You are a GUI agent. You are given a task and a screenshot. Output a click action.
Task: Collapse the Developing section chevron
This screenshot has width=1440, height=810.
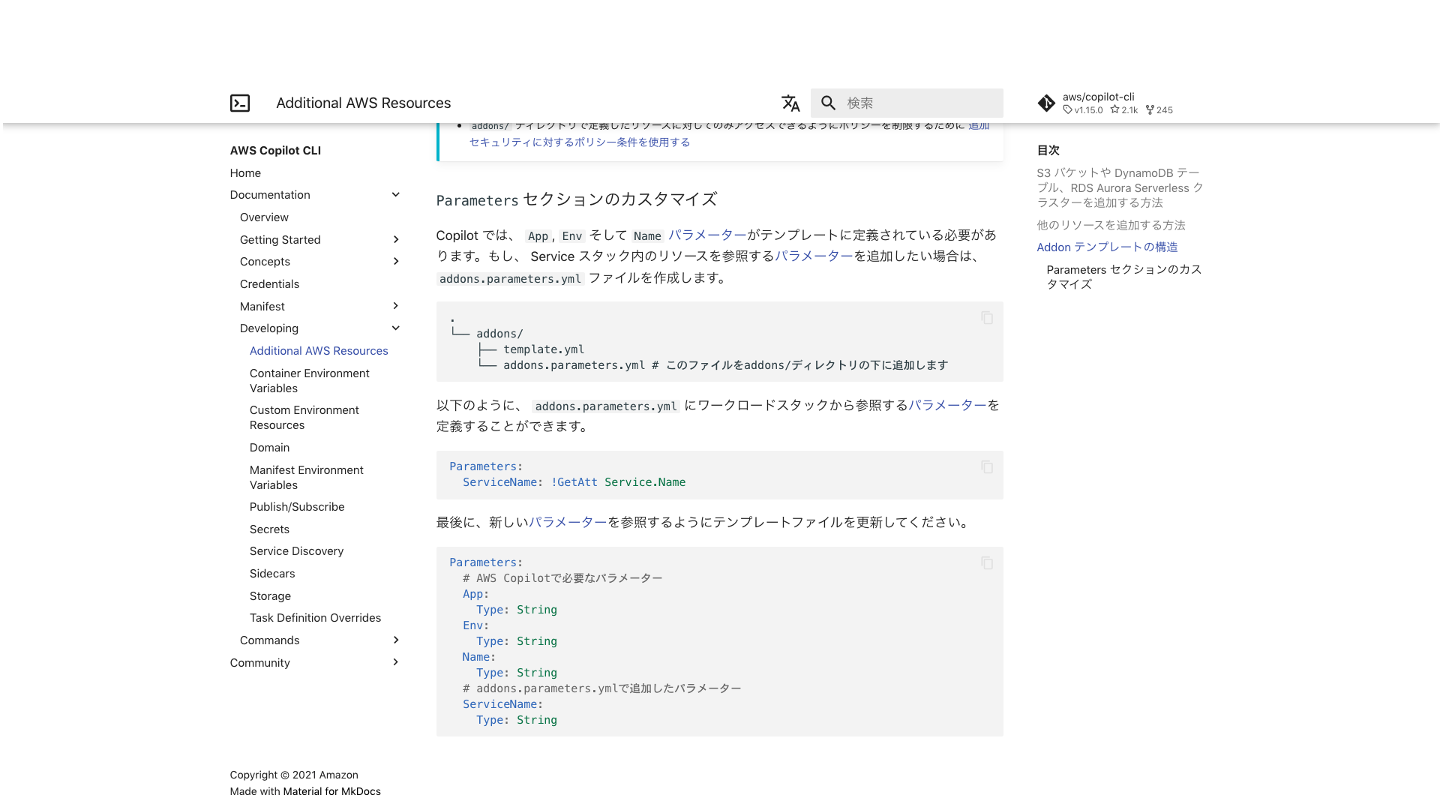395,328
